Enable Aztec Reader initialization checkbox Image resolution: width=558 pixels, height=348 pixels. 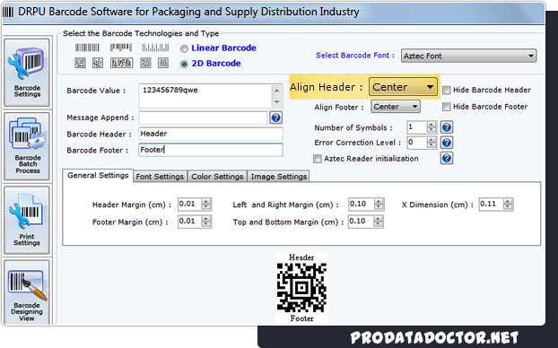point(317,159)
